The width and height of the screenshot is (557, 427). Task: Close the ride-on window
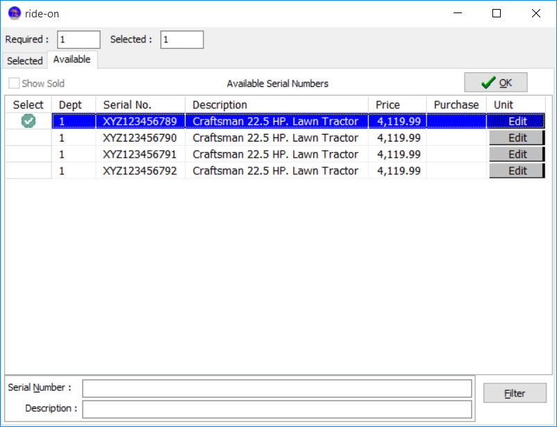pyautogui.click(x=536, y=13)
